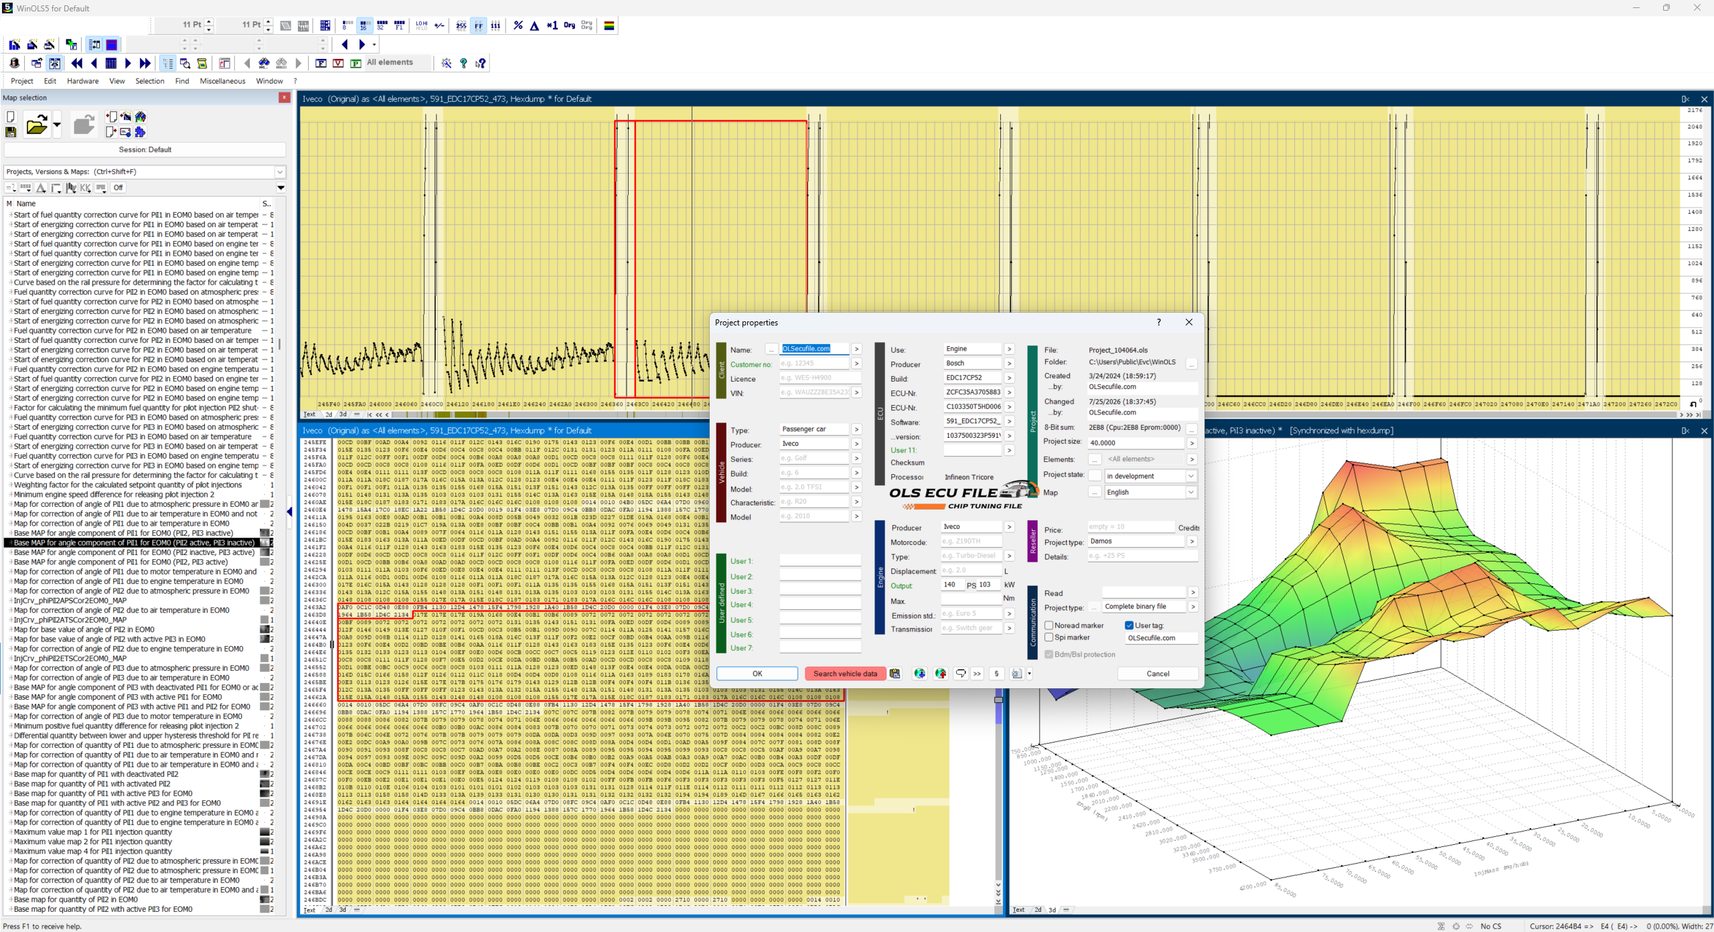Open the English map language dropdown

(x=1191, y=492)
